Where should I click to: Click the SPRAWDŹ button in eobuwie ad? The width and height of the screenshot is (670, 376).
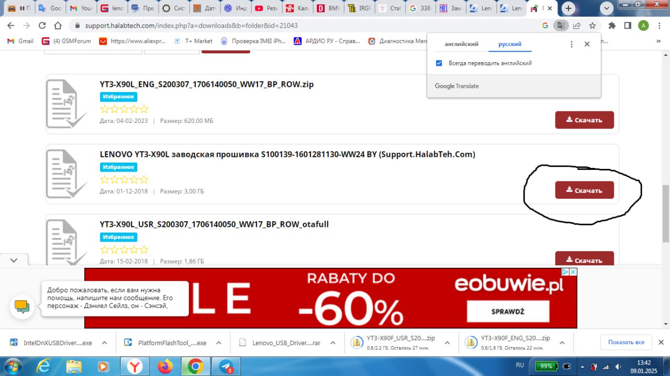(508, 312)
